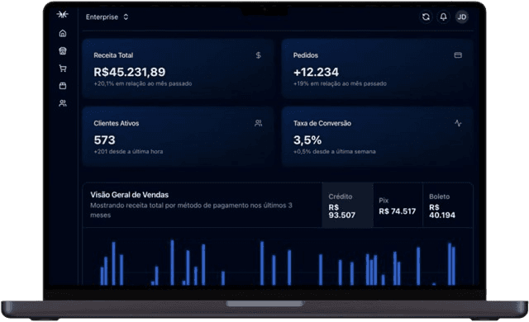Screen dimensions: 529x322
Task: Click the 573 active clients value
Action: pos(105,140)
